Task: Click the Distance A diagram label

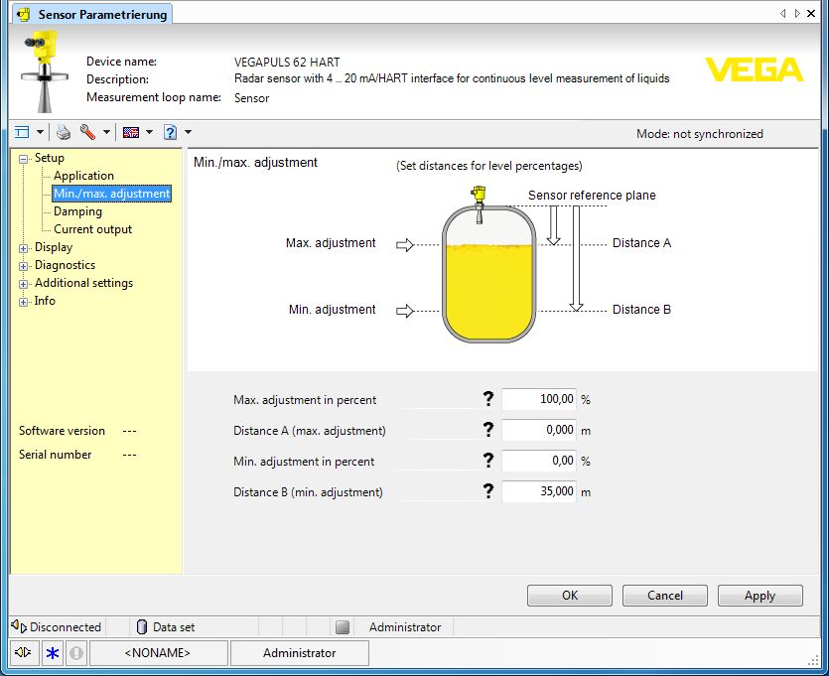Action: point(641,243)
